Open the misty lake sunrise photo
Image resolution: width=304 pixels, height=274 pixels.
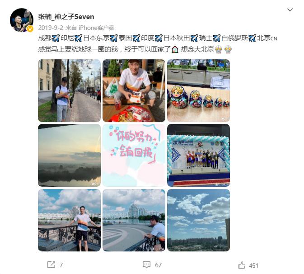pyautogui.click(x=69, y=155)
